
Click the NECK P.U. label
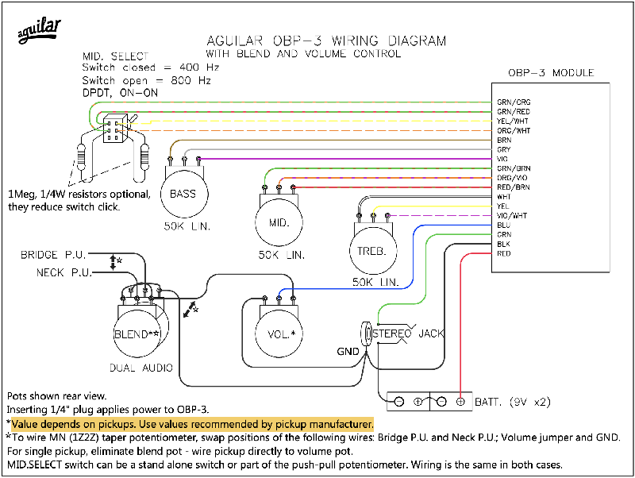[64, 272]
